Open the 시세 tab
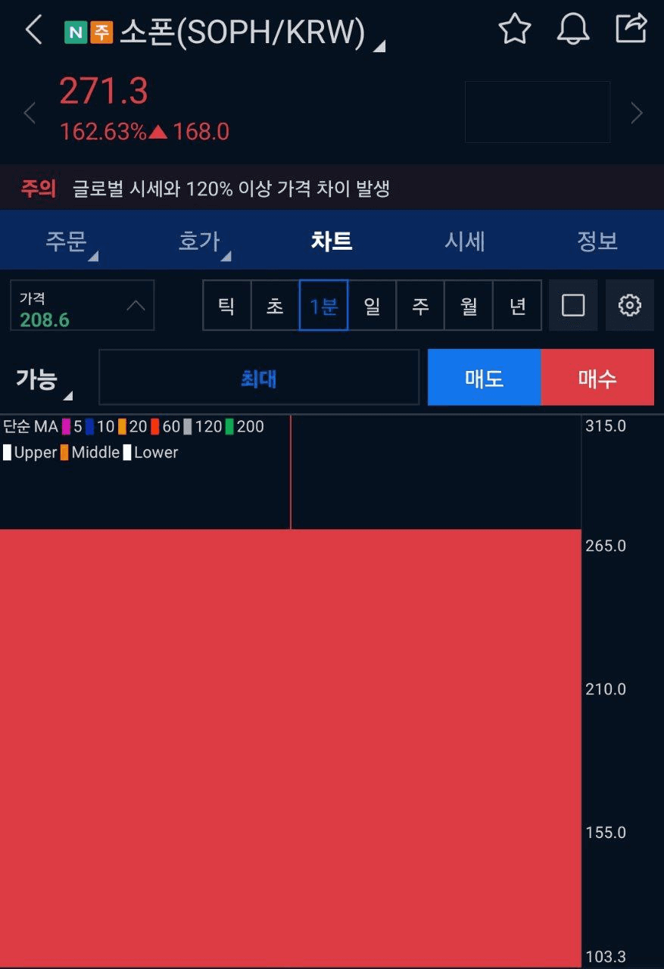The height and width of the screenshot is (969, 664). point(464,241)
